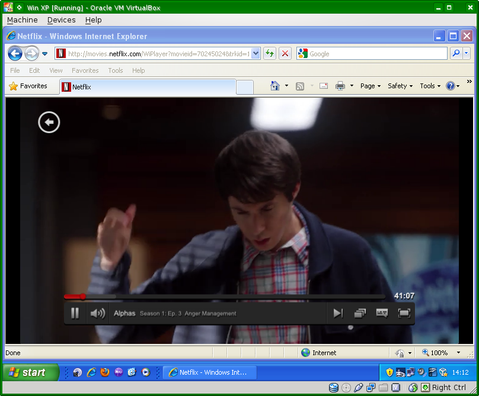This screenshot has height=396, width=479.
Task: Refresh the current page
Action: 270,54
